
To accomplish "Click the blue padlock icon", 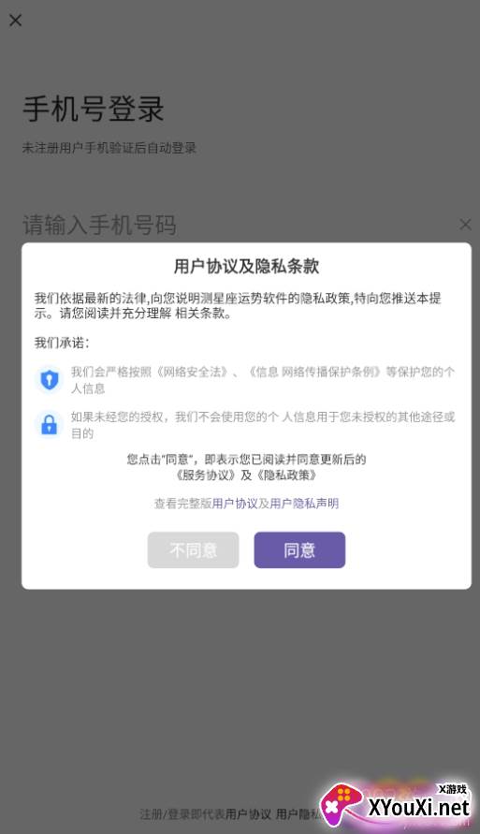I will click(50, 425).
